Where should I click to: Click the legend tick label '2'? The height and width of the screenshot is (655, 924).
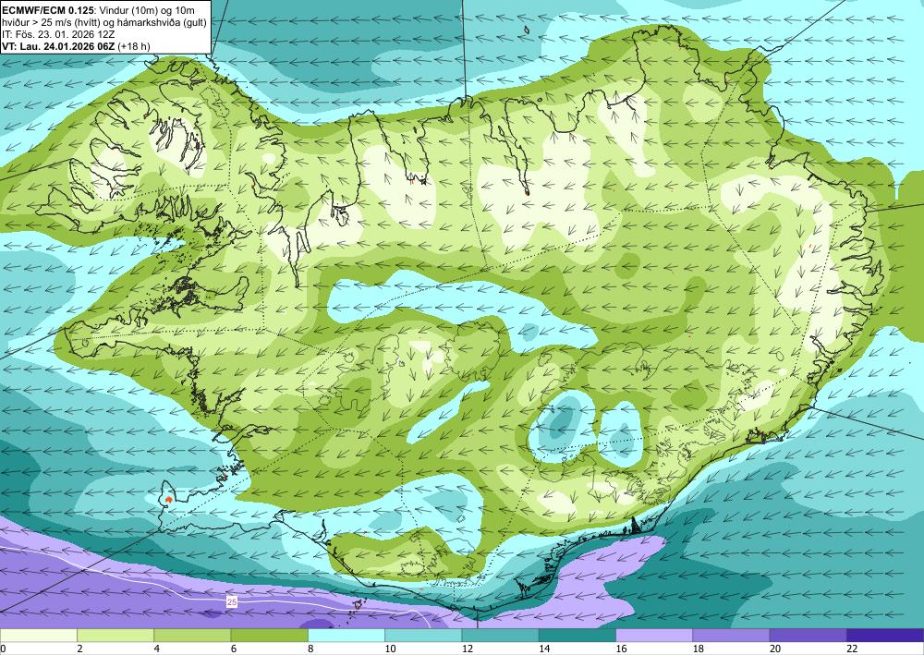(x=79, y=649)
